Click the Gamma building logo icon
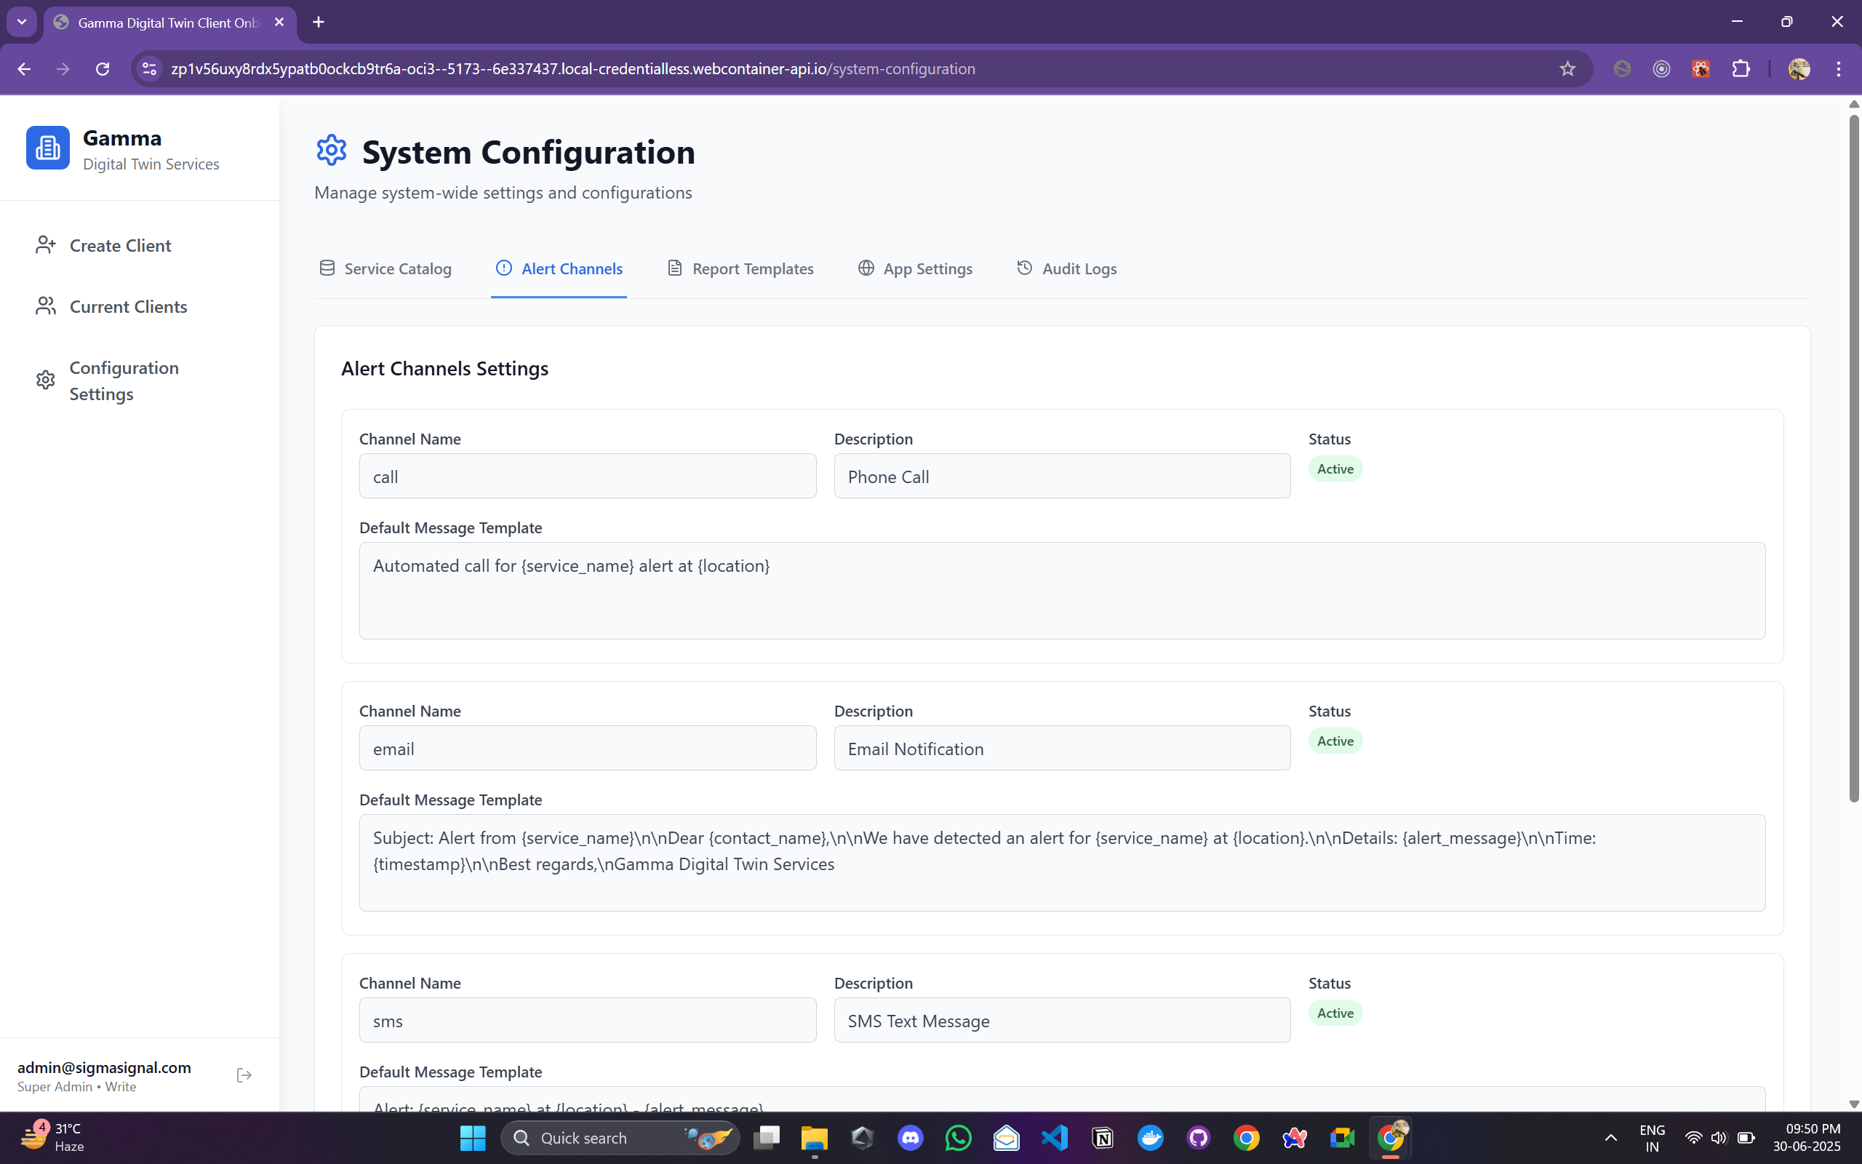This screenshot has height=1164, width=1862. pyautogui.click(x=48, y=148)
